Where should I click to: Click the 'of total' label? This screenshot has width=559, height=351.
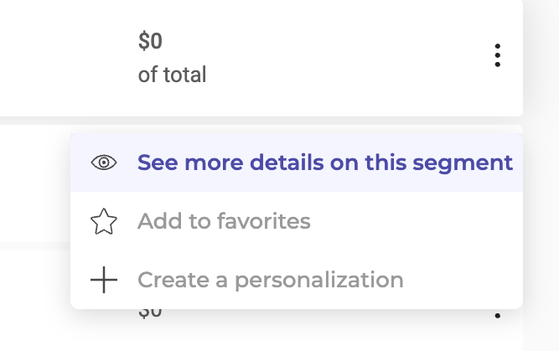pyautogui.click(x=172, y=75)
